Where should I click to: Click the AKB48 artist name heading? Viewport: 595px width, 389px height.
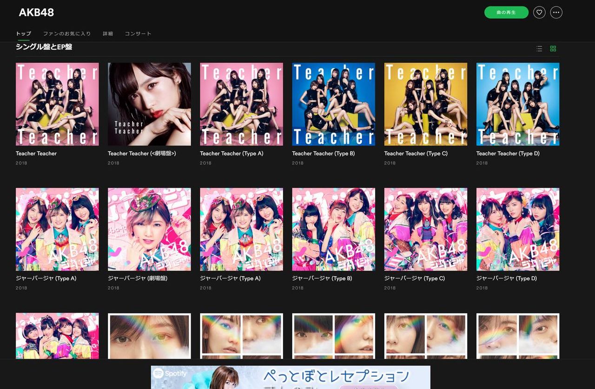[x=36, y=13]
